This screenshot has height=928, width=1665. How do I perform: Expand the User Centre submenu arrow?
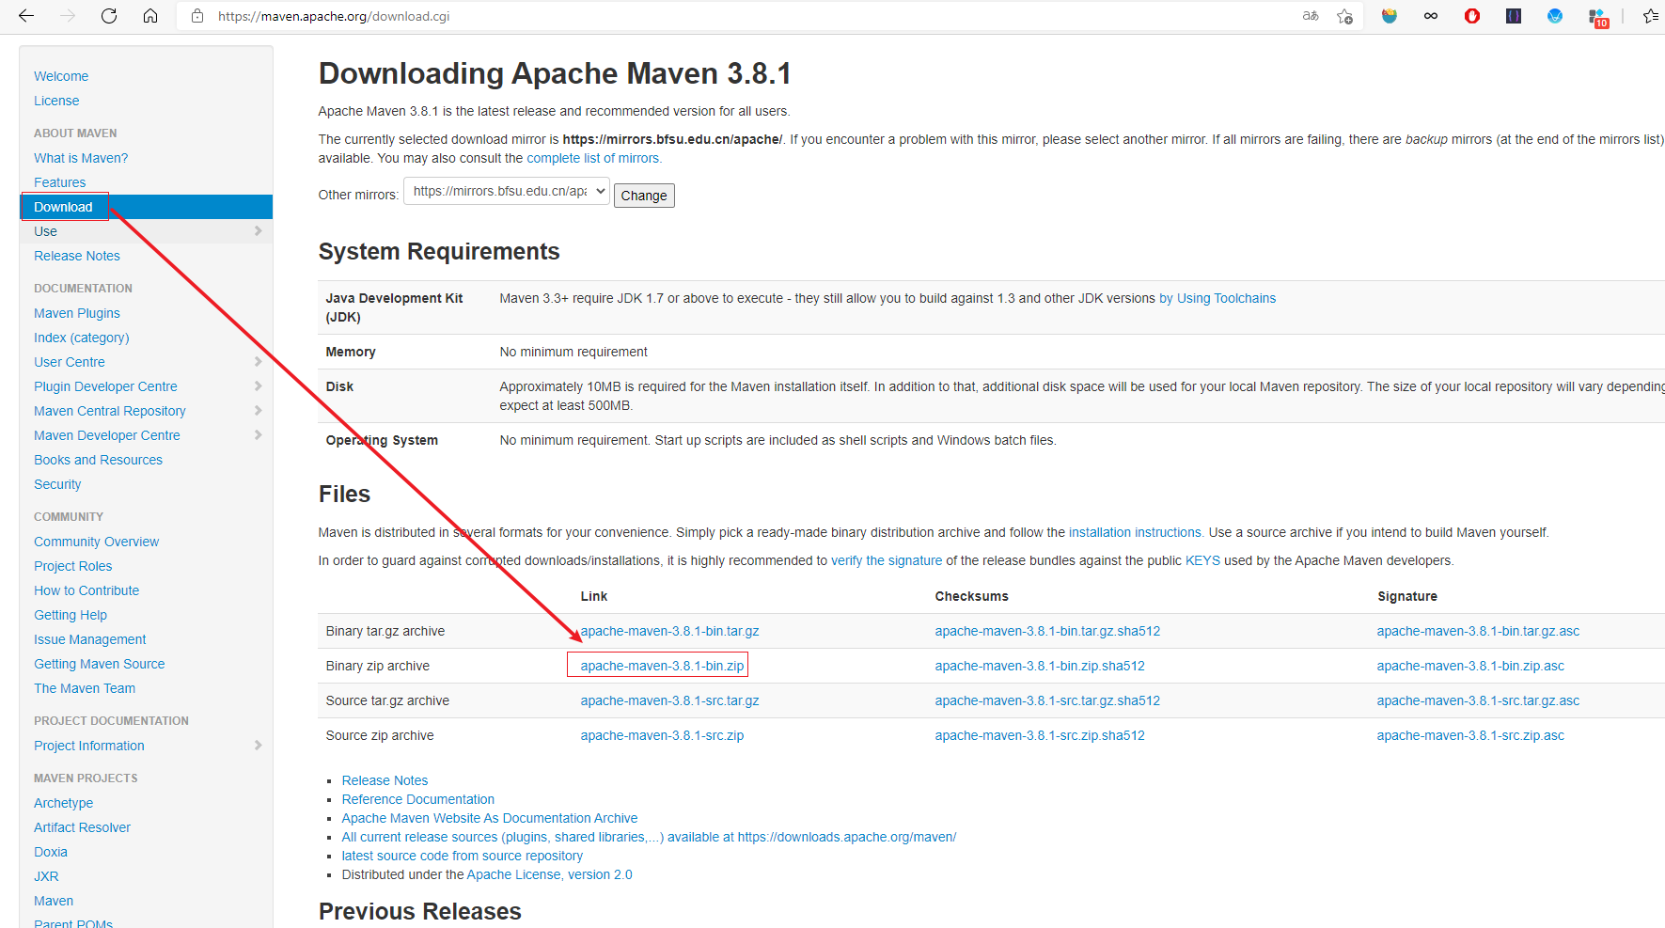[258, 362]
